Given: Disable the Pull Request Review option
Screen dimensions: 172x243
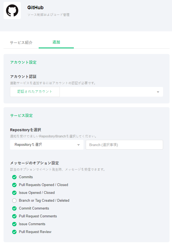Looking at the screenshot, I should tap(14, 232).
